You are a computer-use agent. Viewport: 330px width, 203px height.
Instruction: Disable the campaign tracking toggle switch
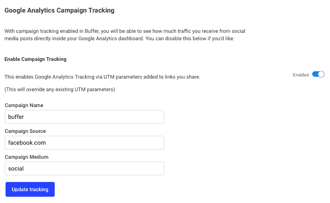[318, 74]
